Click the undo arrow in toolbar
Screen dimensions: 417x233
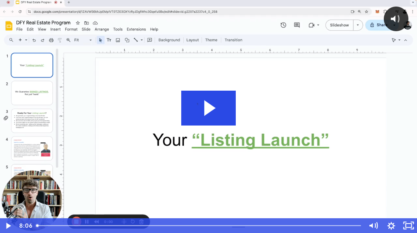34,40
